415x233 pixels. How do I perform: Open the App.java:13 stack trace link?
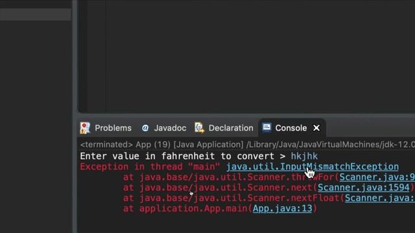pos(283,208)
